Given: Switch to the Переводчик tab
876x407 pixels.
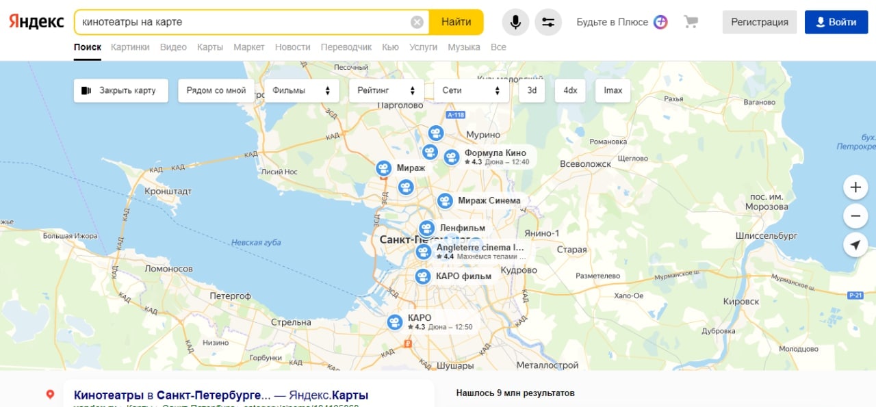Looking at the screenshot, I should pos(346,47).
